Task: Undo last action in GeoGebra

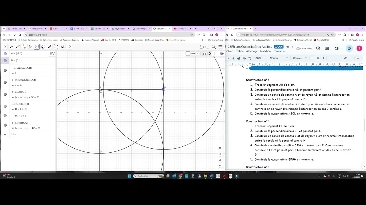Action: click(202, 47)
